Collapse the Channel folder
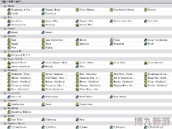This screenshot has width=172, height=129. pyautogui.click(x=1, y=29)
